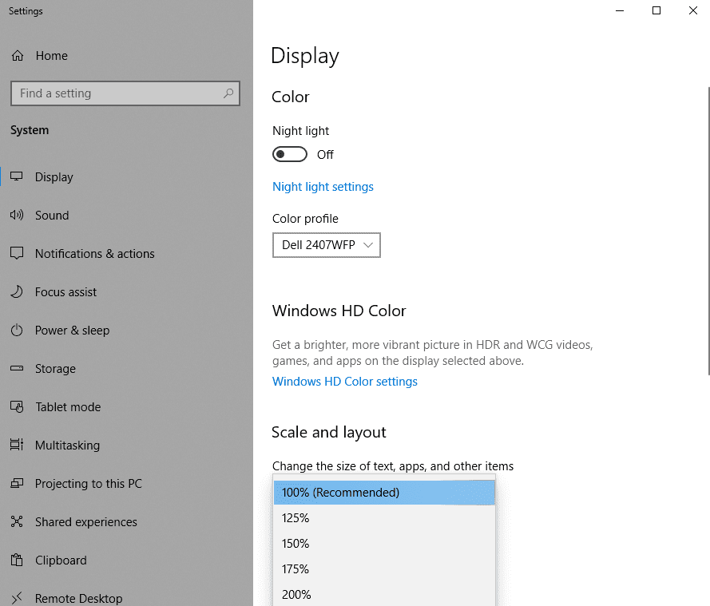Viewport: 710px width, 606px height.
Task: Click the vertical scrollbar of Display page
Action: pos(708,231)
